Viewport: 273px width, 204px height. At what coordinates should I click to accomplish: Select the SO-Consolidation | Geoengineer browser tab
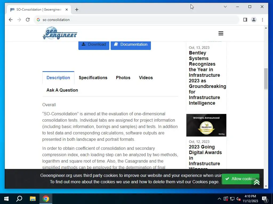[x=39, y=10]
